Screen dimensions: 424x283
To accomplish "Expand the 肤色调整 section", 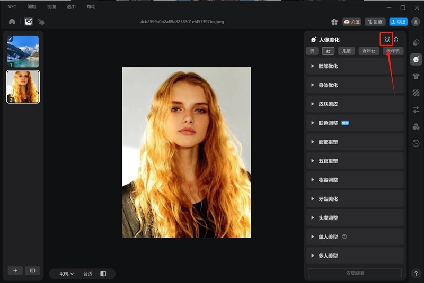I will [x=355, y=123].
